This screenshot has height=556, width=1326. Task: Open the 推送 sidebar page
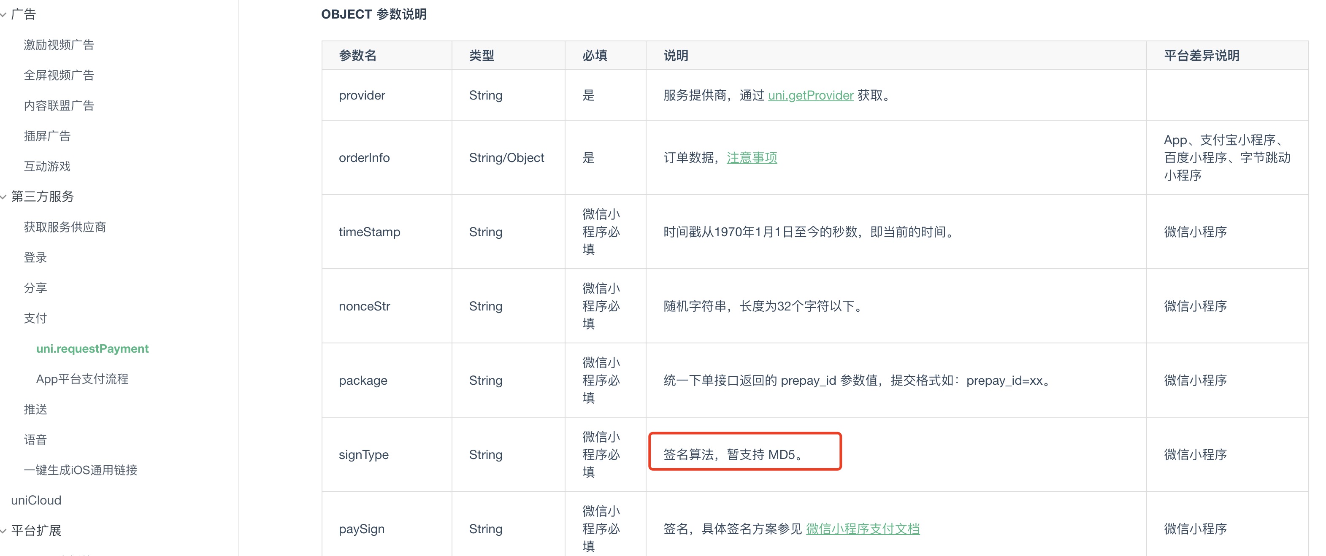tap(35, 409)
